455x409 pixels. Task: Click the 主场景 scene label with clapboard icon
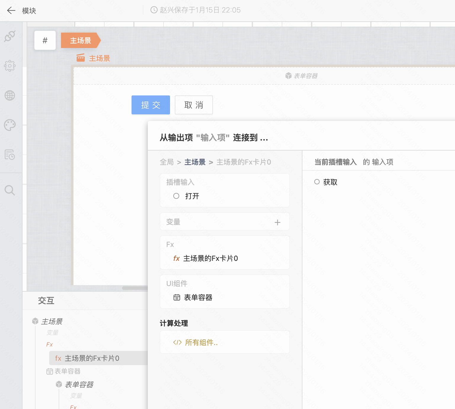(93, 58)
